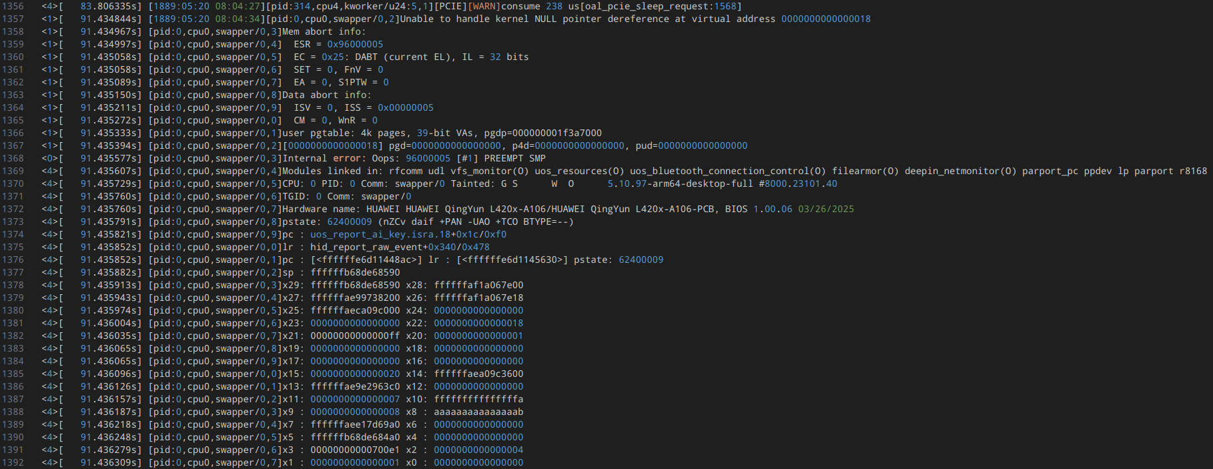
Task: Click the x5 value ffffffb68de684a0
Action: (x=355, y=437)
